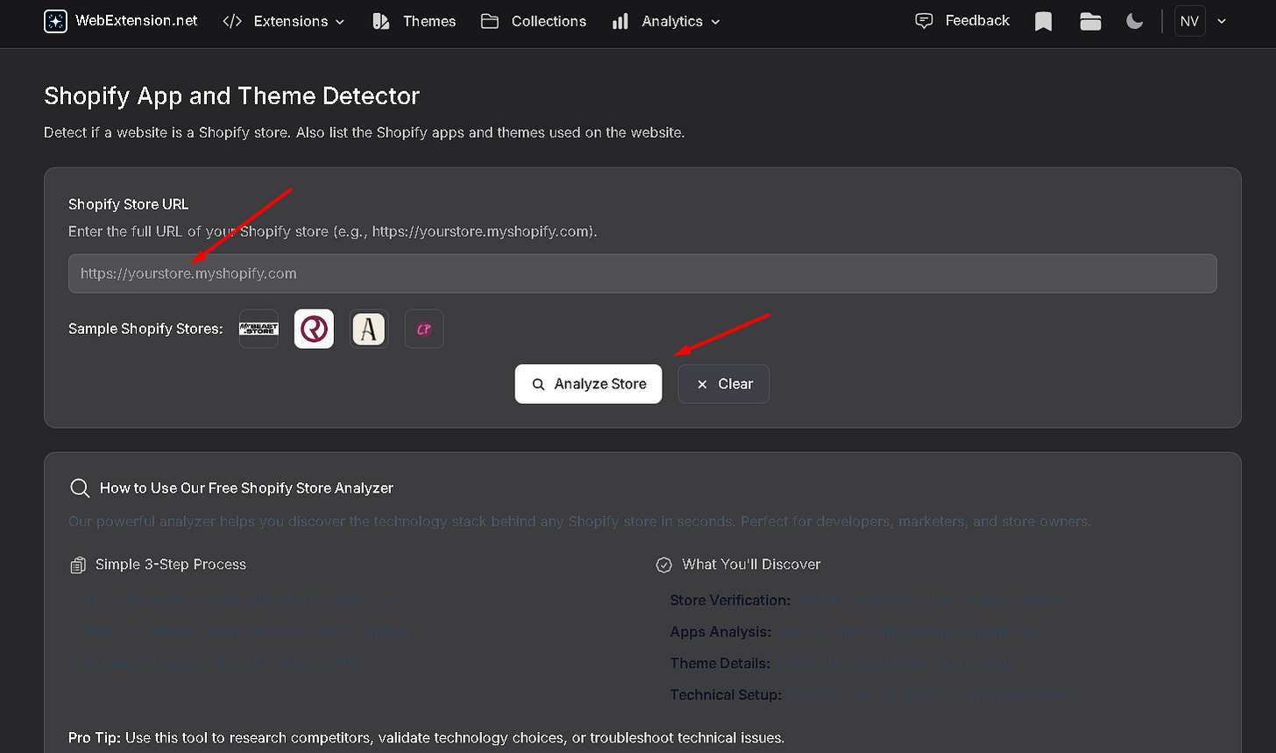Image resolution: width=1276 pixels, height=753 pixels.
Task: Open the WebExtension.net home link
Action: [121, 21]
